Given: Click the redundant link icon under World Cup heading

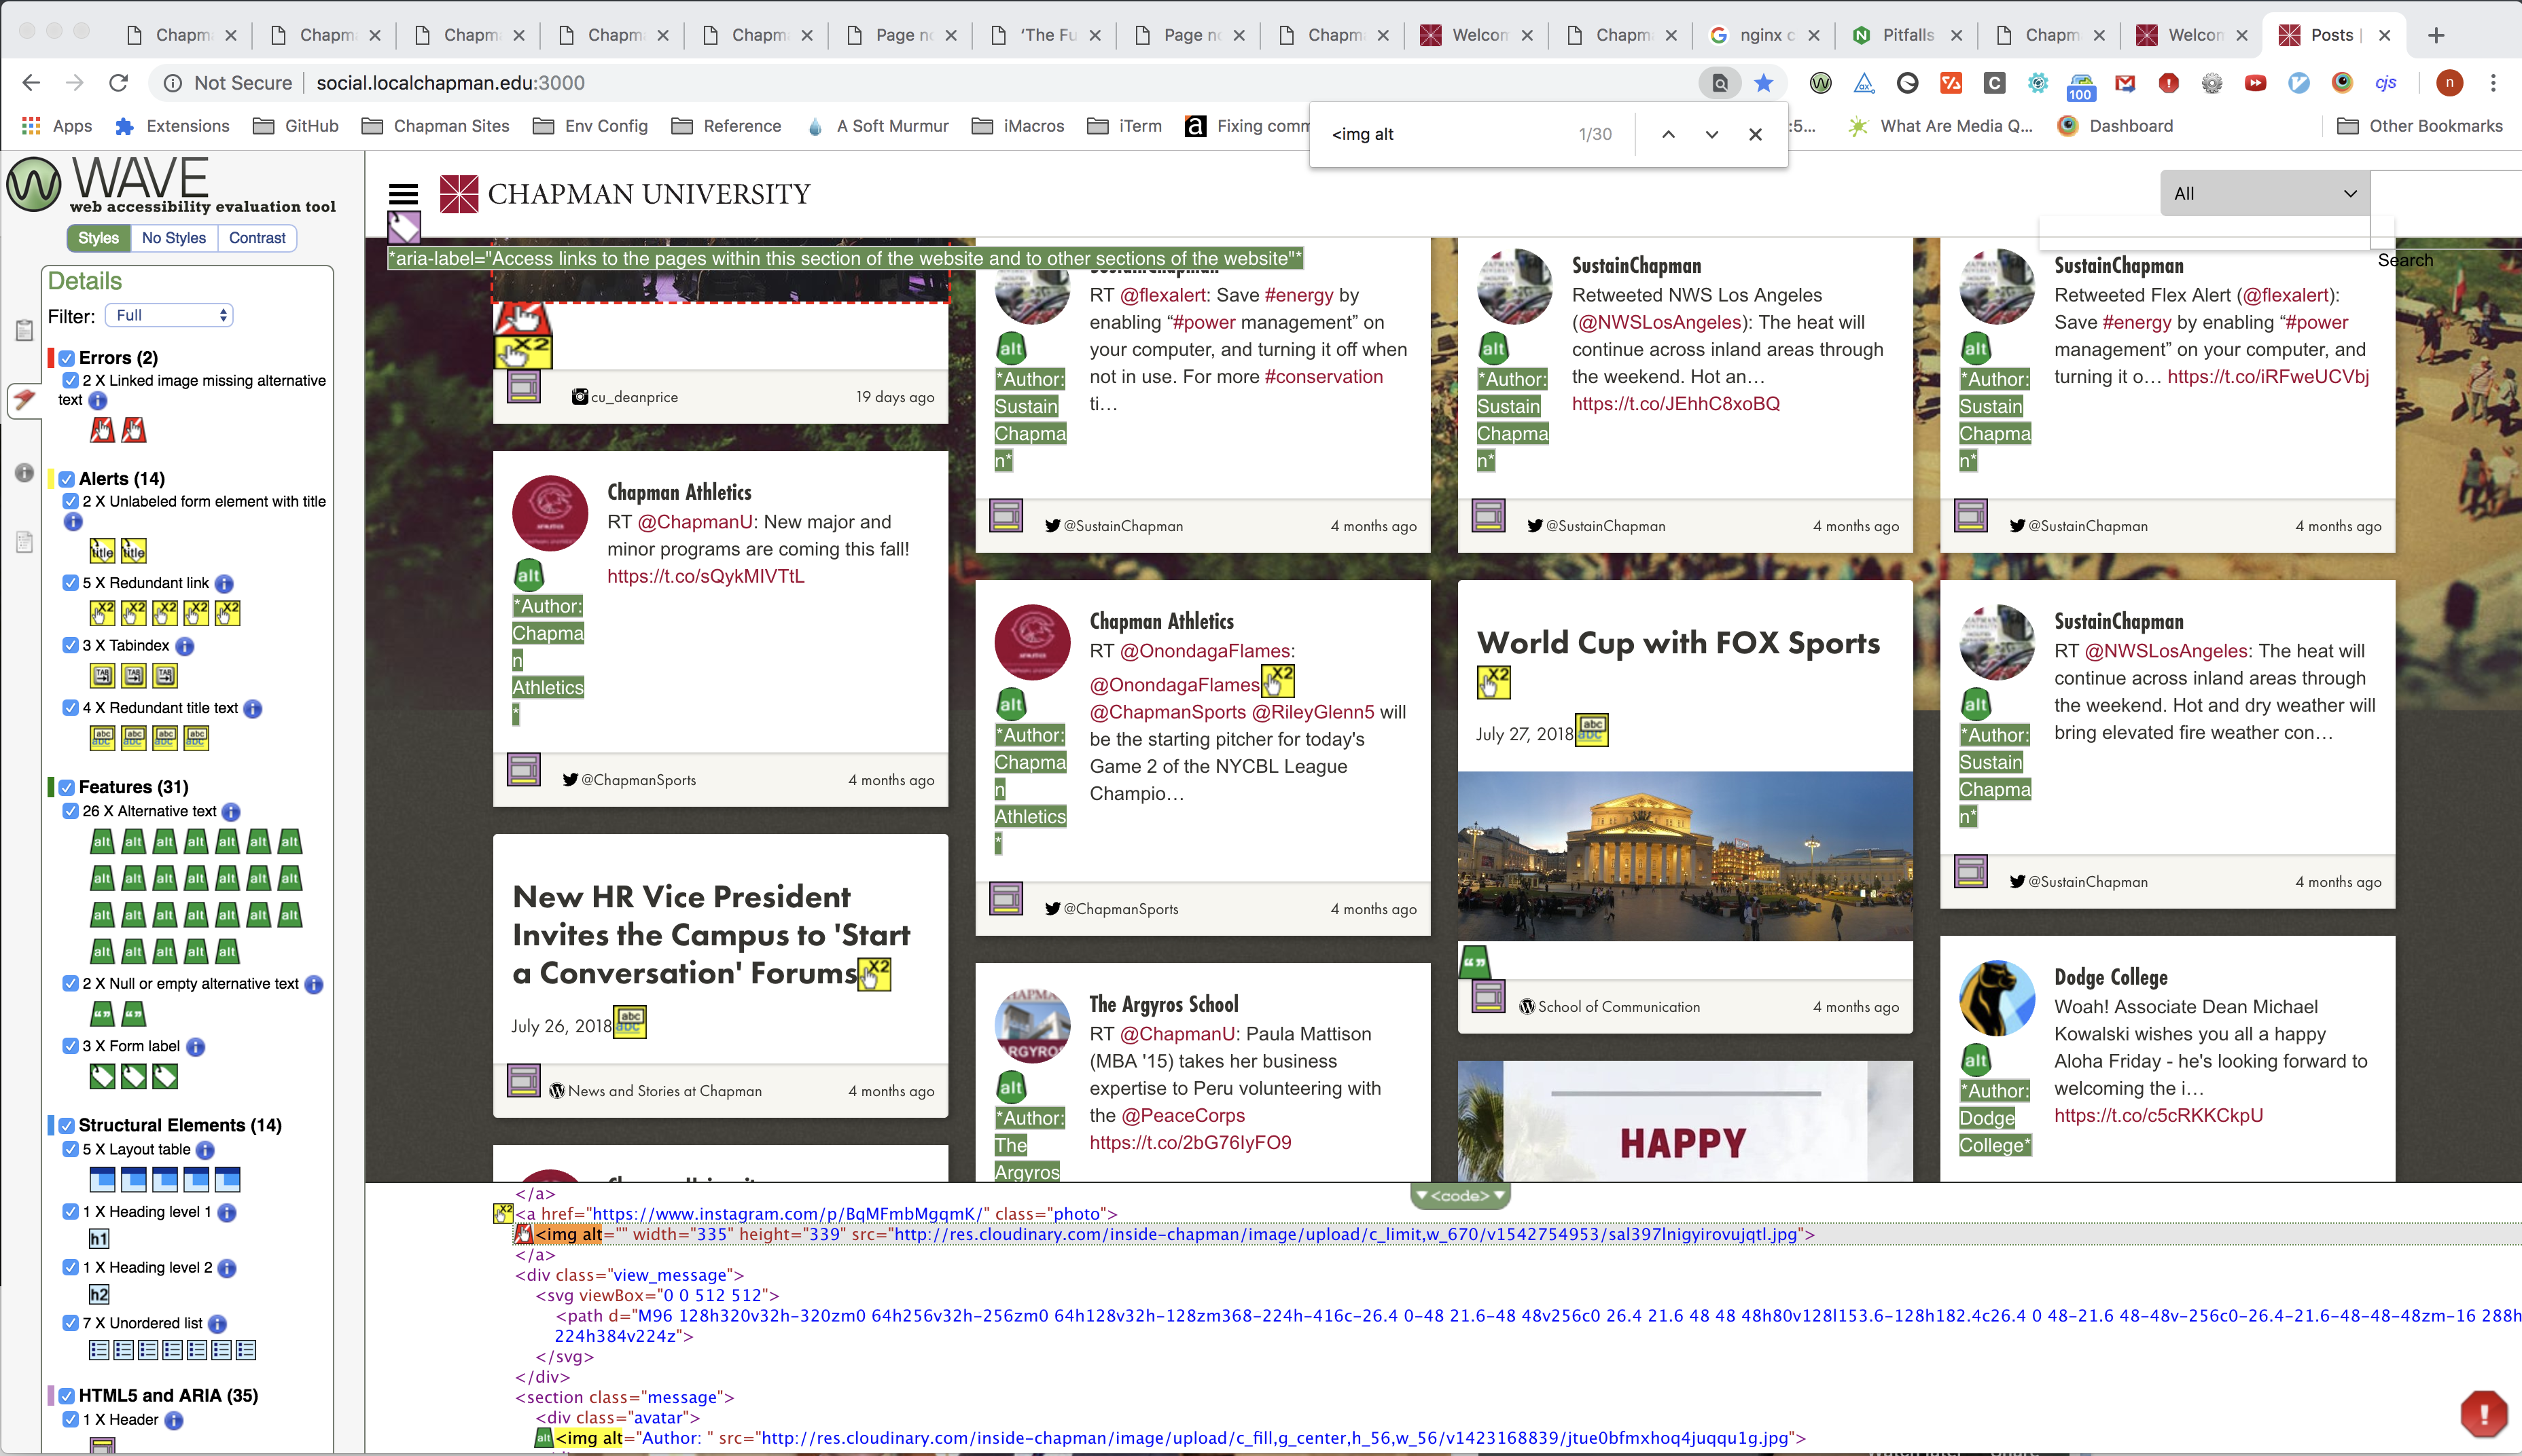Looking at the screenshot, I should tap(1493, 682).
